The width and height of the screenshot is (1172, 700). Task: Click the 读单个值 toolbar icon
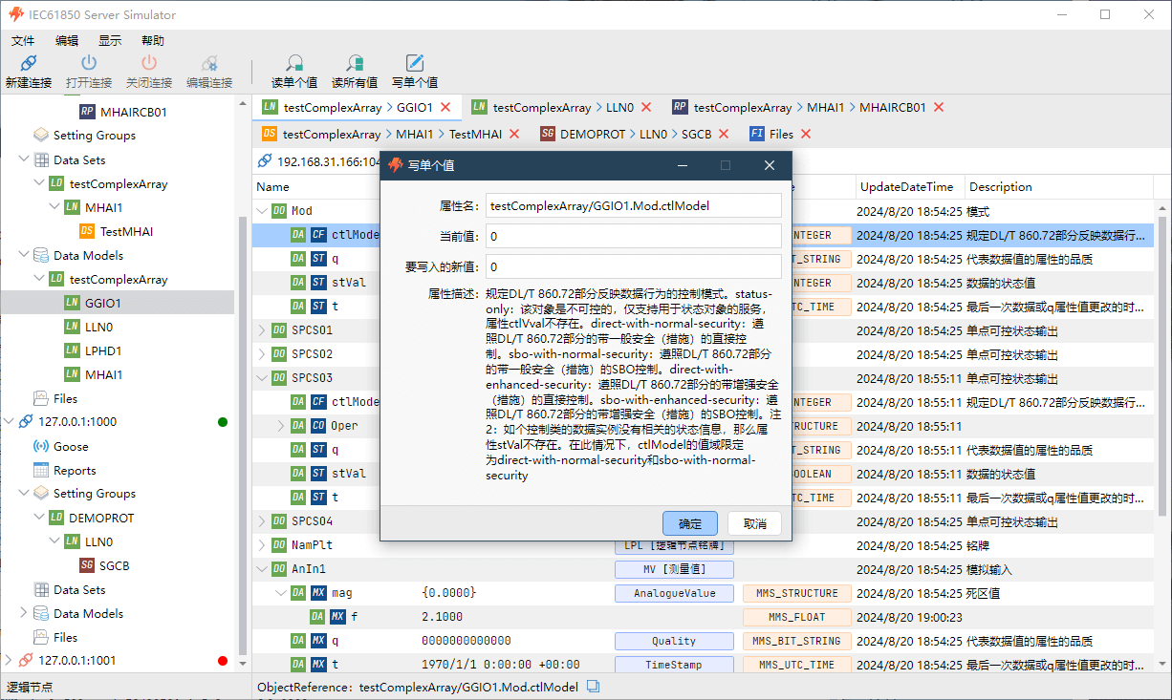[294, 64]
